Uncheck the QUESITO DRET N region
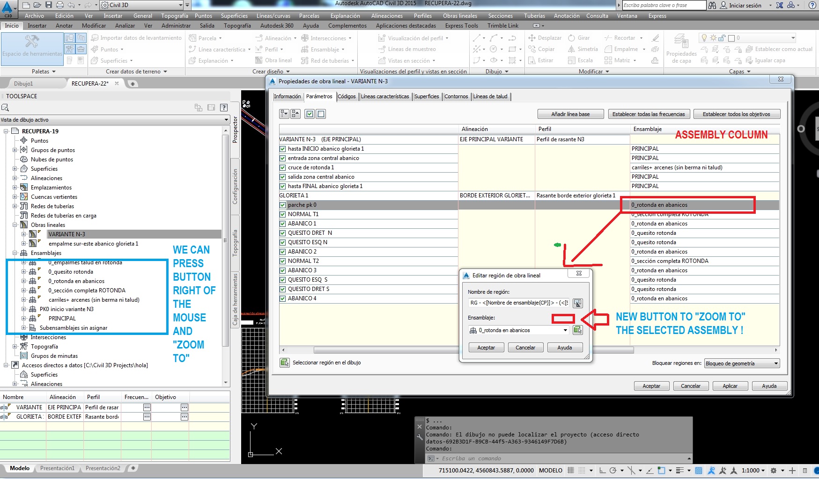Screen dimensions: 819x479 282,233
